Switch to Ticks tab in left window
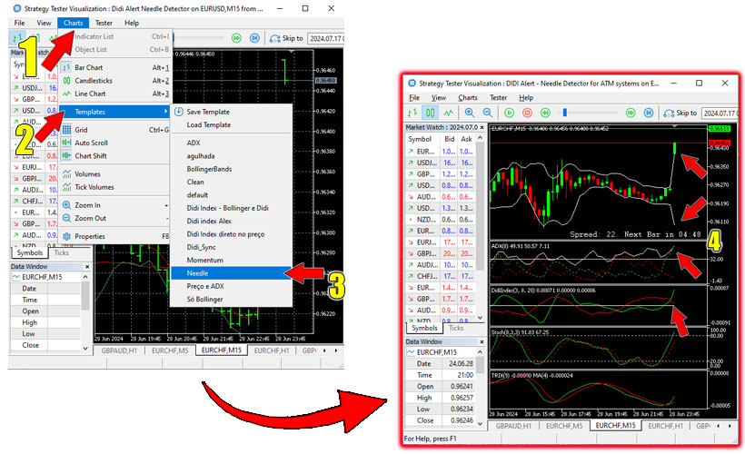 coord(61,252)
